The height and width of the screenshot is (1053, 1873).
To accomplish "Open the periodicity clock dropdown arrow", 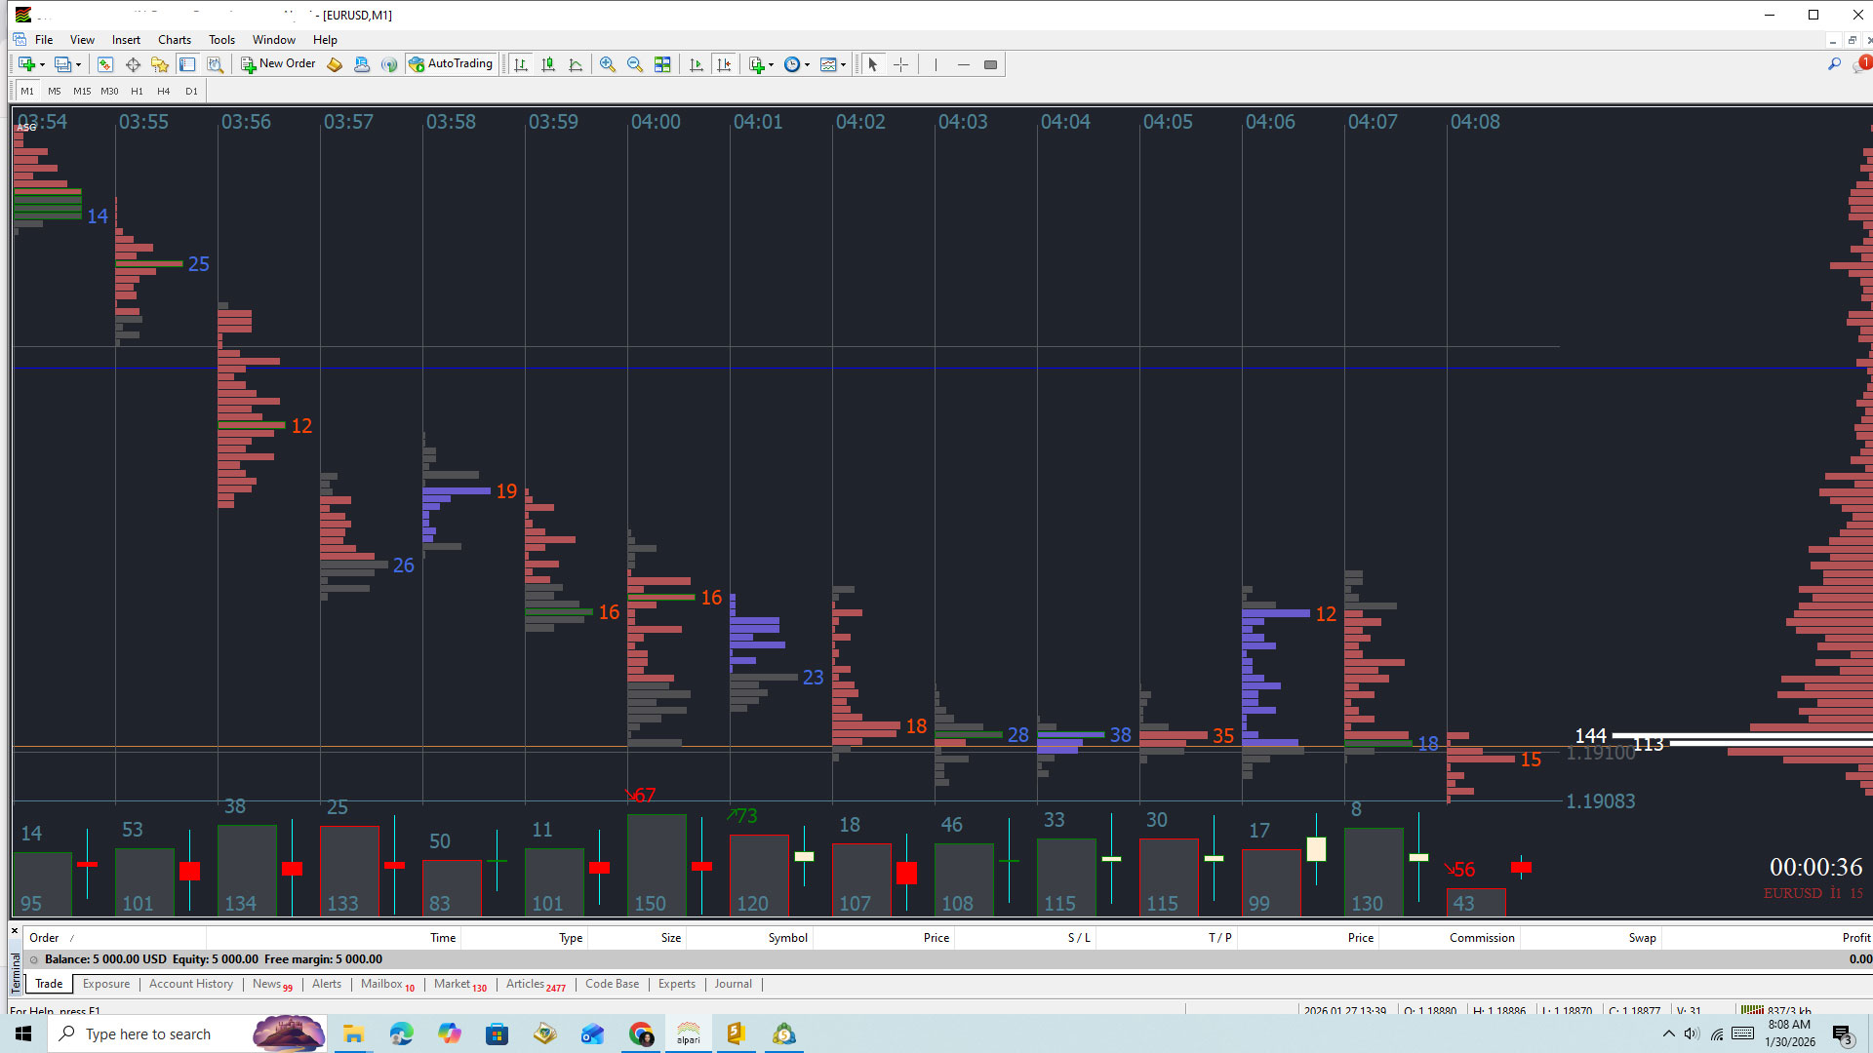I will (x=808, y=65).
